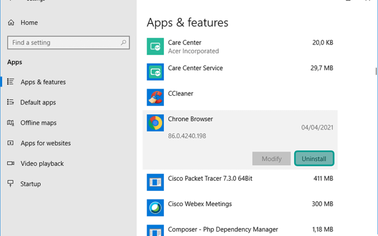Click the Composer Php Dependency Manager icon
378x236 pixels.
click(x=155, y=230)
